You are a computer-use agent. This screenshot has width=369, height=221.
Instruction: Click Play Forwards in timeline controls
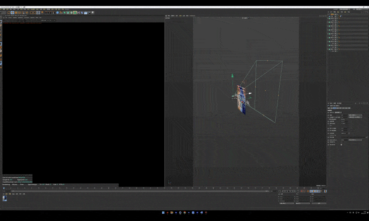[x=289, y=191]
